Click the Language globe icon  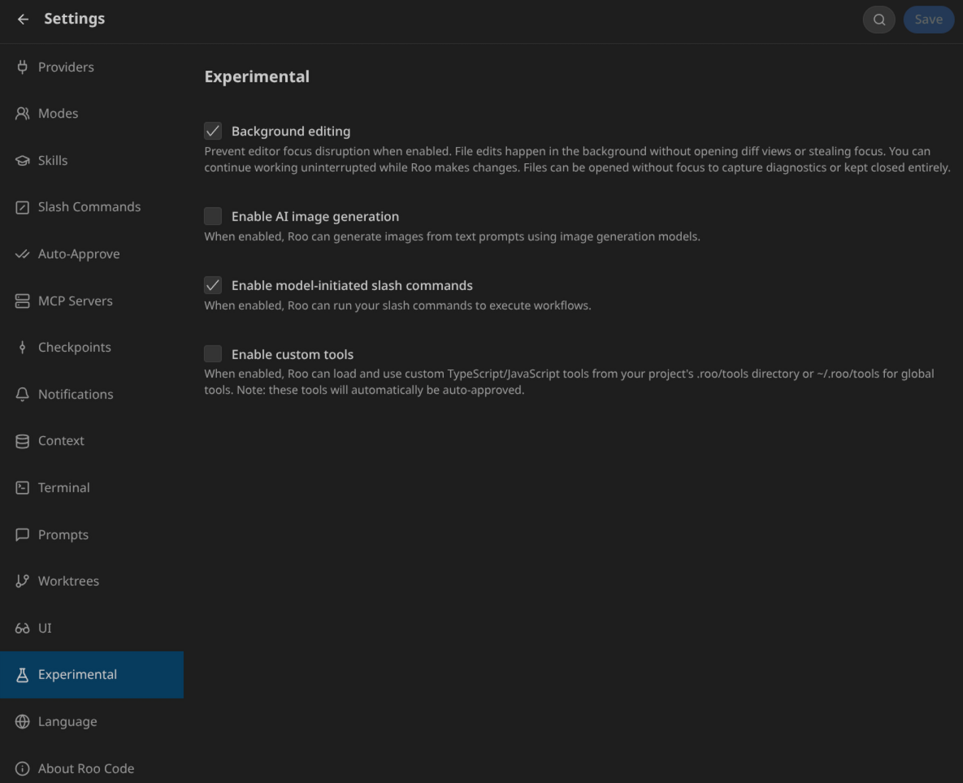(23, 722)
